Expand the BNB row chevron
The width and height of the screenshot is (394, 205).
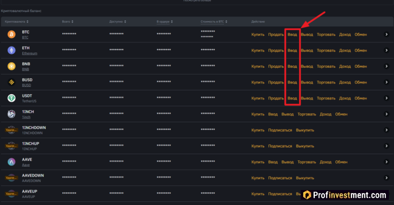pos(386,66)
